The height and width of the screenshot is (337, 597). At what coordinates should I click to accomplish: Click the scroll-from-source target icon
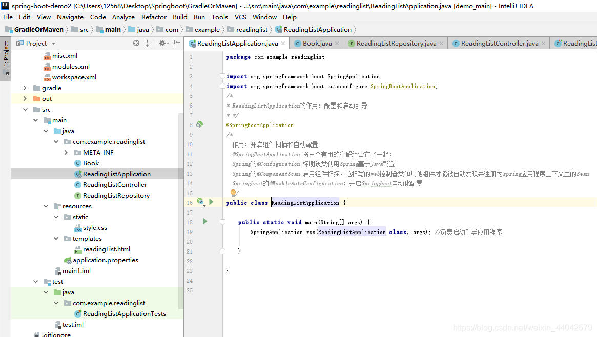tap(136, 44)
